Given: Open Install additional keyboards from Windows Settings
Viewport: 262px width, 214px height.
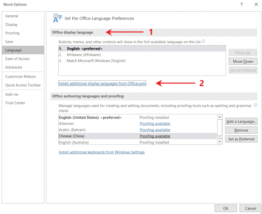Looking at the screenshot, I should coord(102,152).
